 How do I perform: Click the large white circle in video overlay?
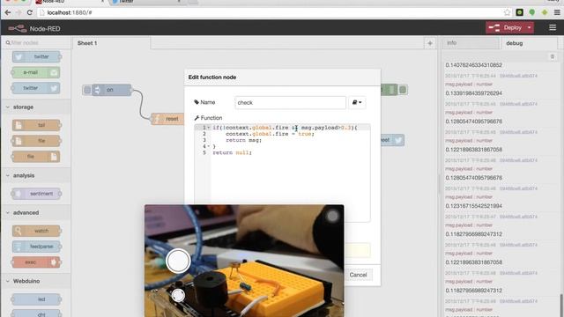(178, 261)
